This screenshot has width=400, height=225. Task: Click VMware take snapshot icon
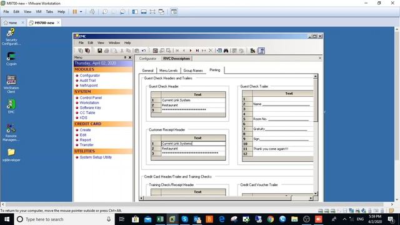105,12
